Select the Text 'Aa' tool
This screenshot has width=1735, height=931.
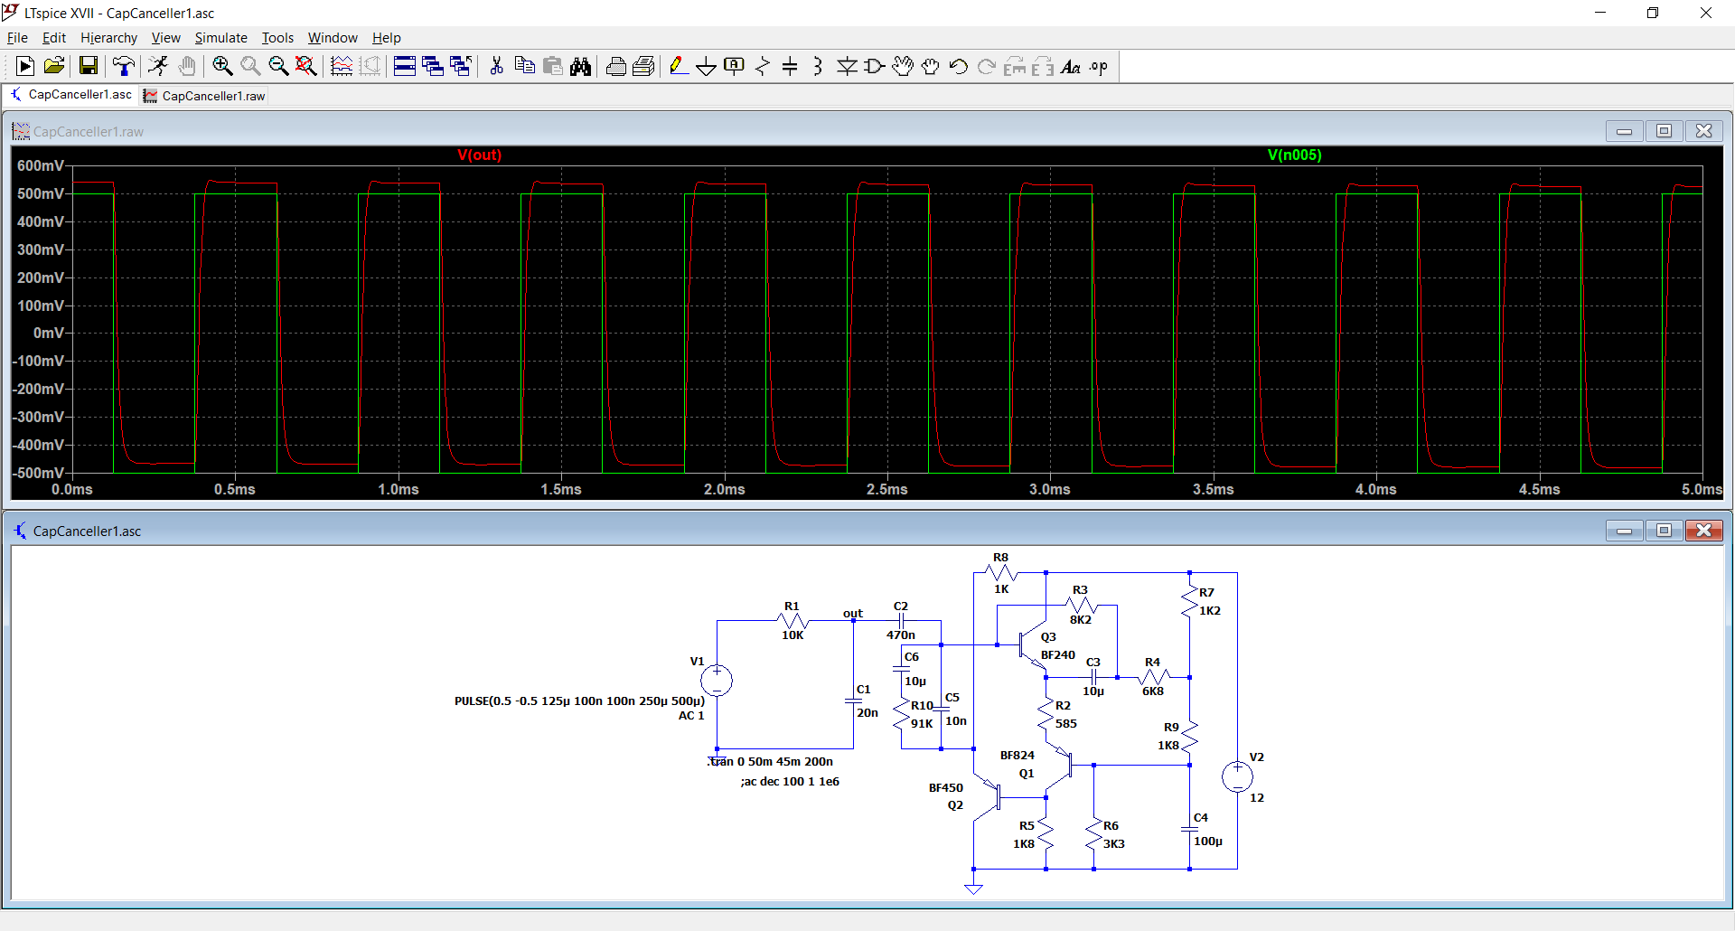pos(1071,66)
